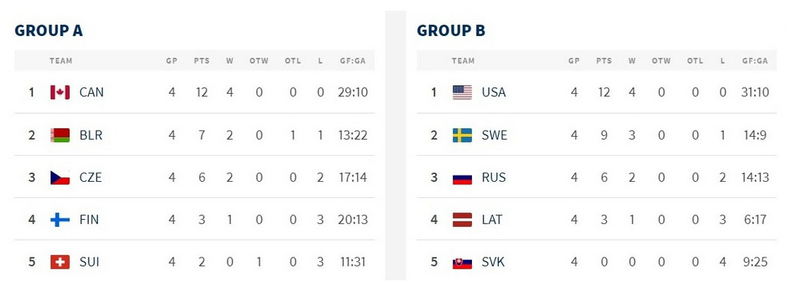Click the FIN team name

click(x=89, y=220)
